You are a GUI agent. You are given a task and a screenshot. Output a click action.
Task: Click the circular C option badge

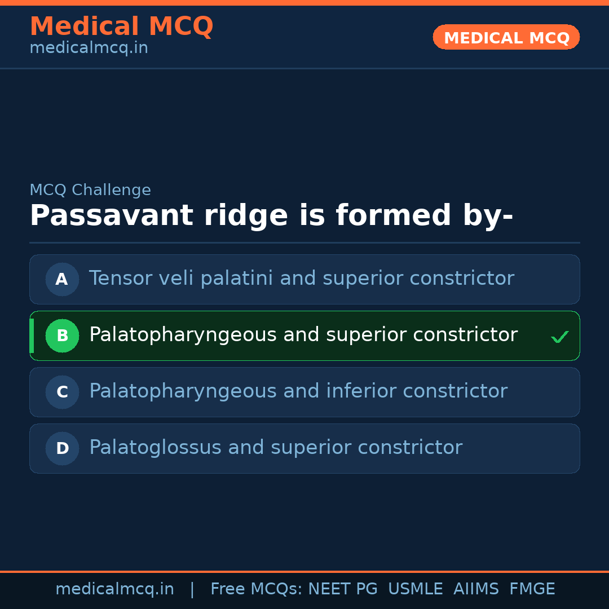point(62,392)
